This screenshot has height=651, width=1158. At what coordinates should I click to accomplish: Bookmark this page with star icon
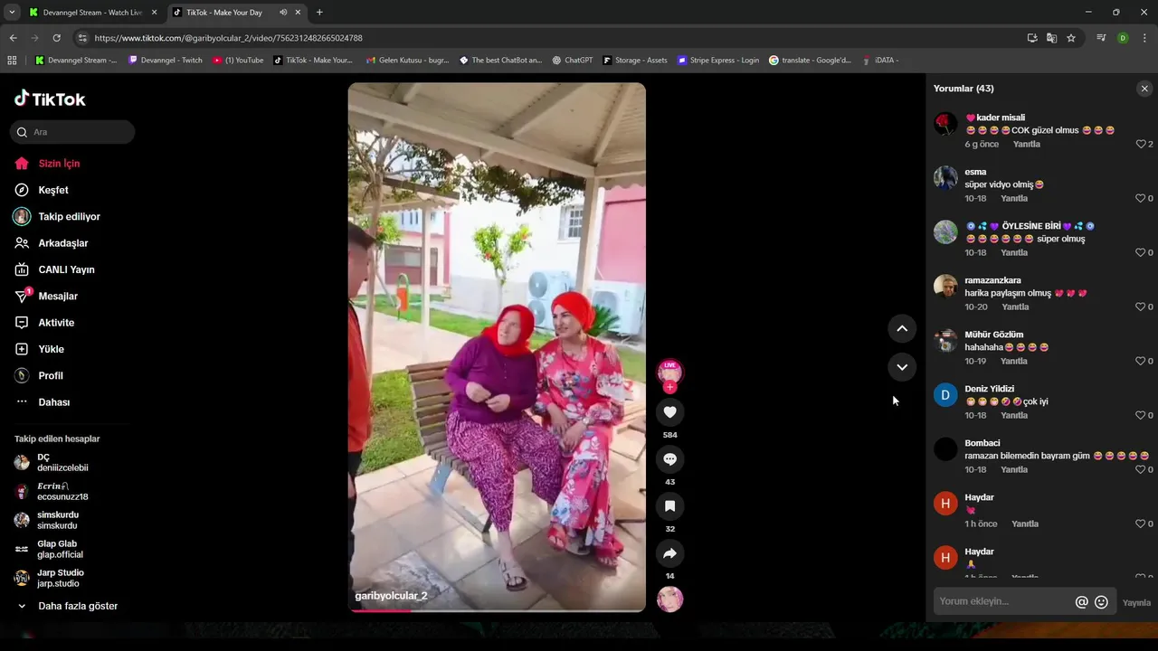[x=1071, y=38]
